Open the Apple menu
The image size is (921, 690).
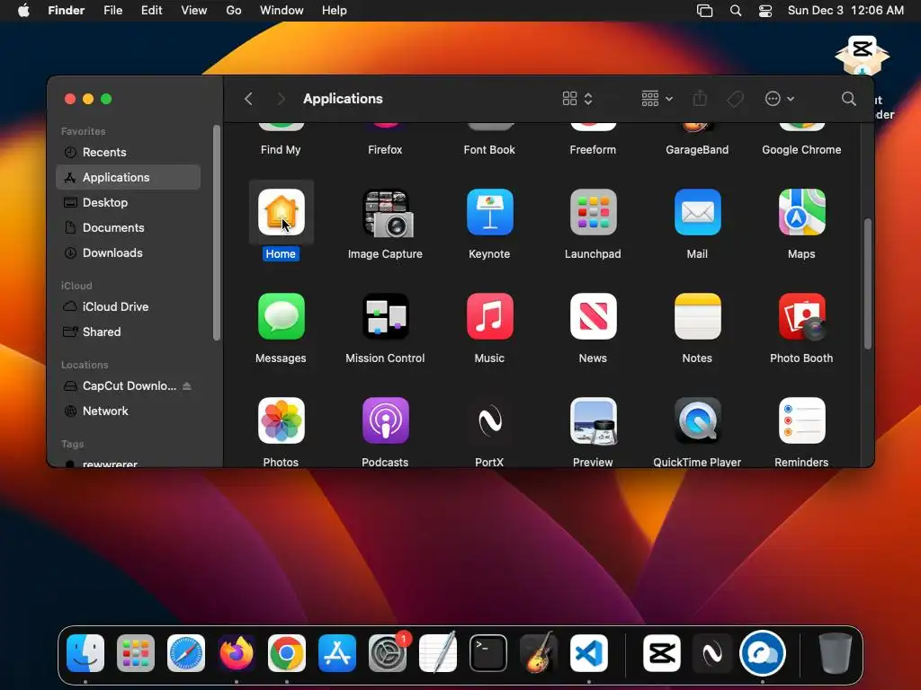[x=23, y=11]
